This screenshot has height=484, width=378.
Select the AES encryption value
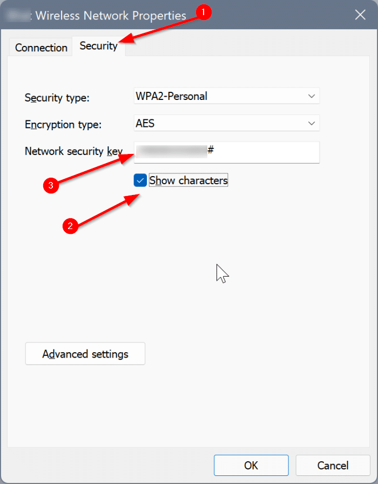(145, 123)
